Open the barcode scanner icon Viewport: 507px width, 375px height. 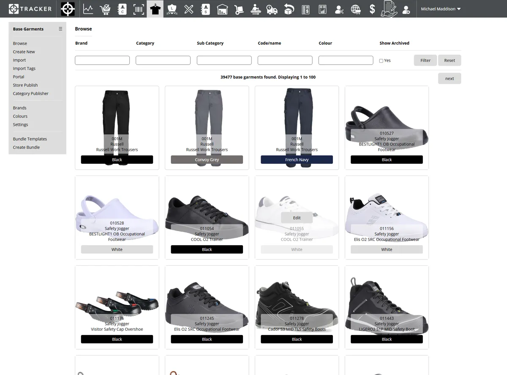coord(139,9)
